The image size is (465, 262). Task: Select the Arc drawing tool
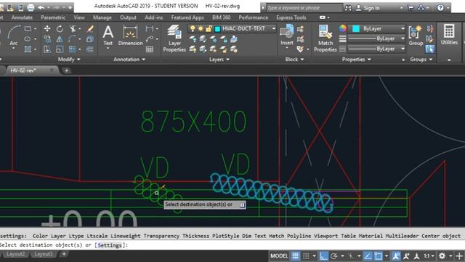tap(13, 36)
